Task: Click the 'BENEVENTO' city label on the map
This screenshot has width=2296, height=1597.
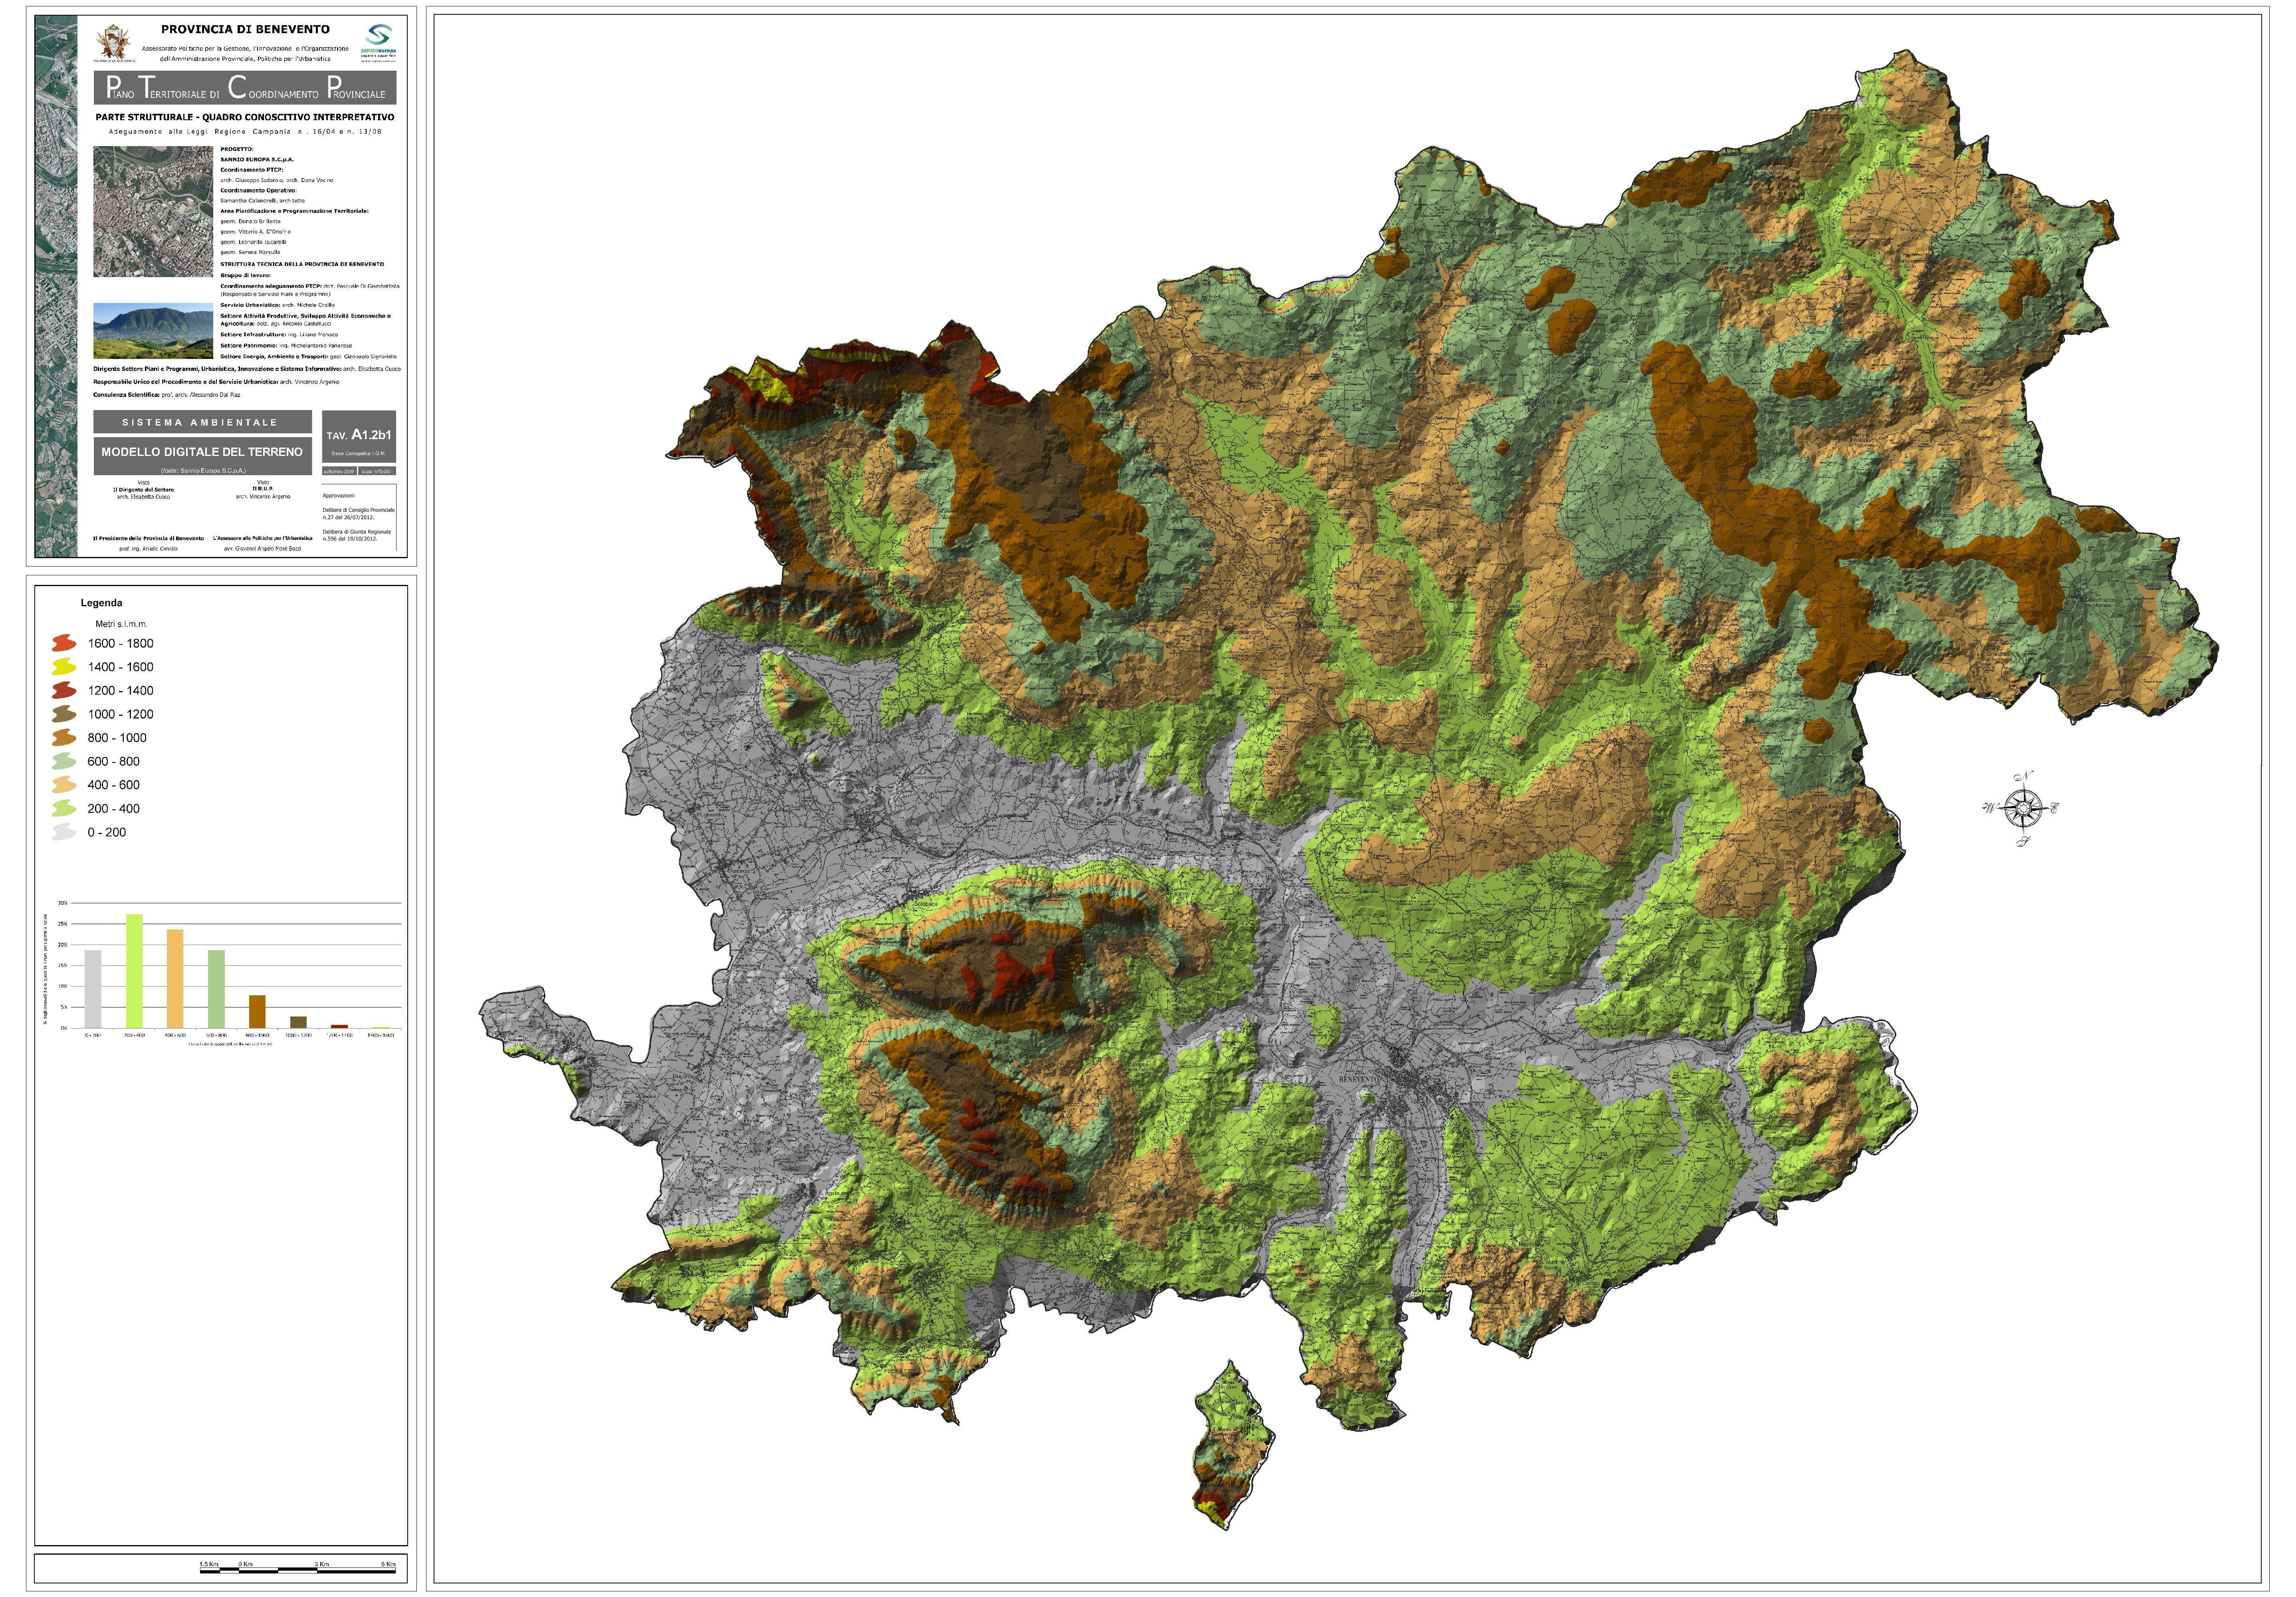Action: (1359, 1080)
